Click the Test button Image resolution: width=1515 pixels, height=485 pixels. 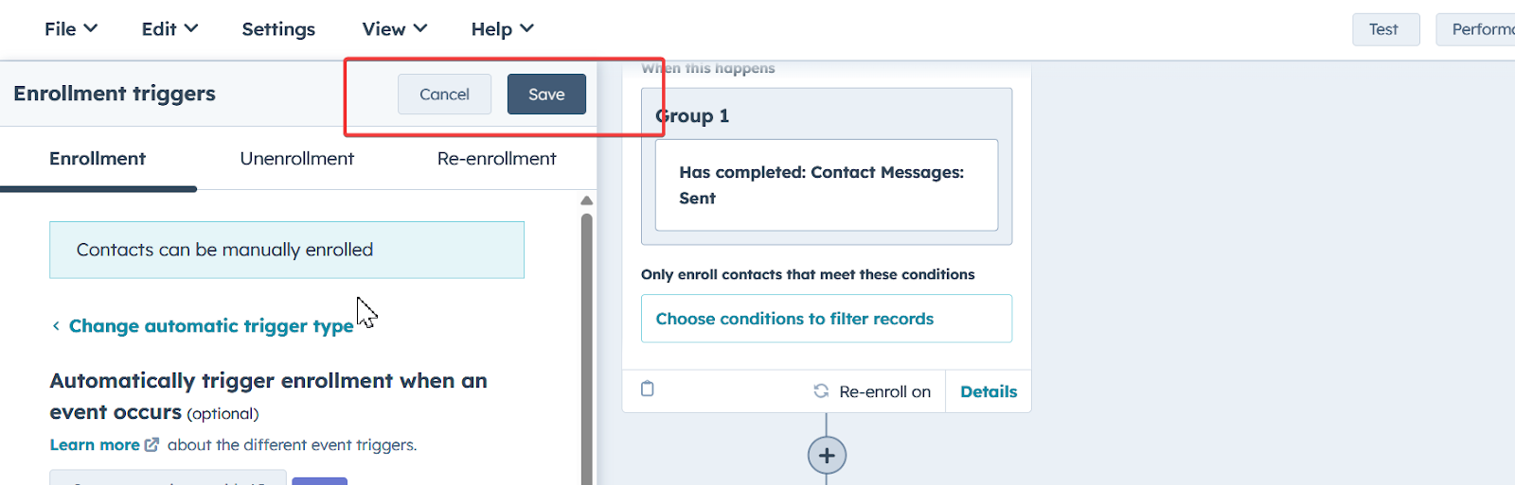[x=1383, y=29]
